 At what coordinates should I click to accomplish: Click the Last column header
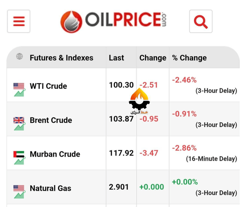[116, 58]
